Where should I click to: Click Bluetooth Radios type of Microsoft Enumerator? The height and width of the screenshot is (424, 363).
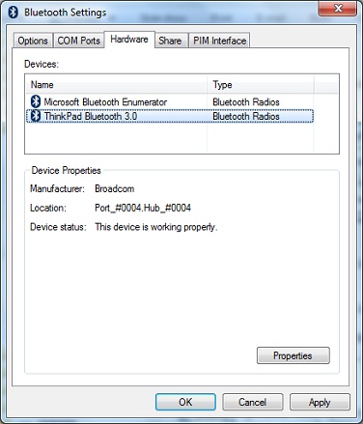(x=246, y=102)
